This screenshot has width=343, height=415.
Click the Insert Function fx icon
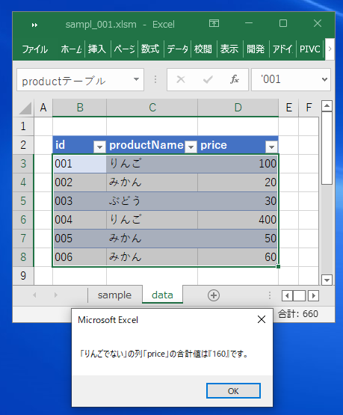tap(235, 79)
